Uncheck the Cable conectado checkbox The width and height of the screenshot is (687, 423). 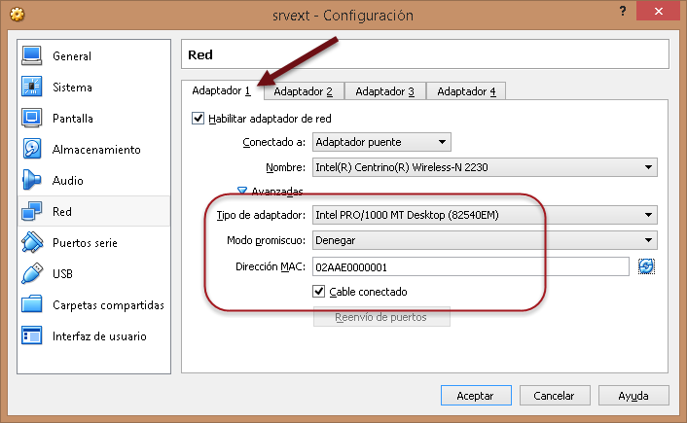tap(319, 292)
